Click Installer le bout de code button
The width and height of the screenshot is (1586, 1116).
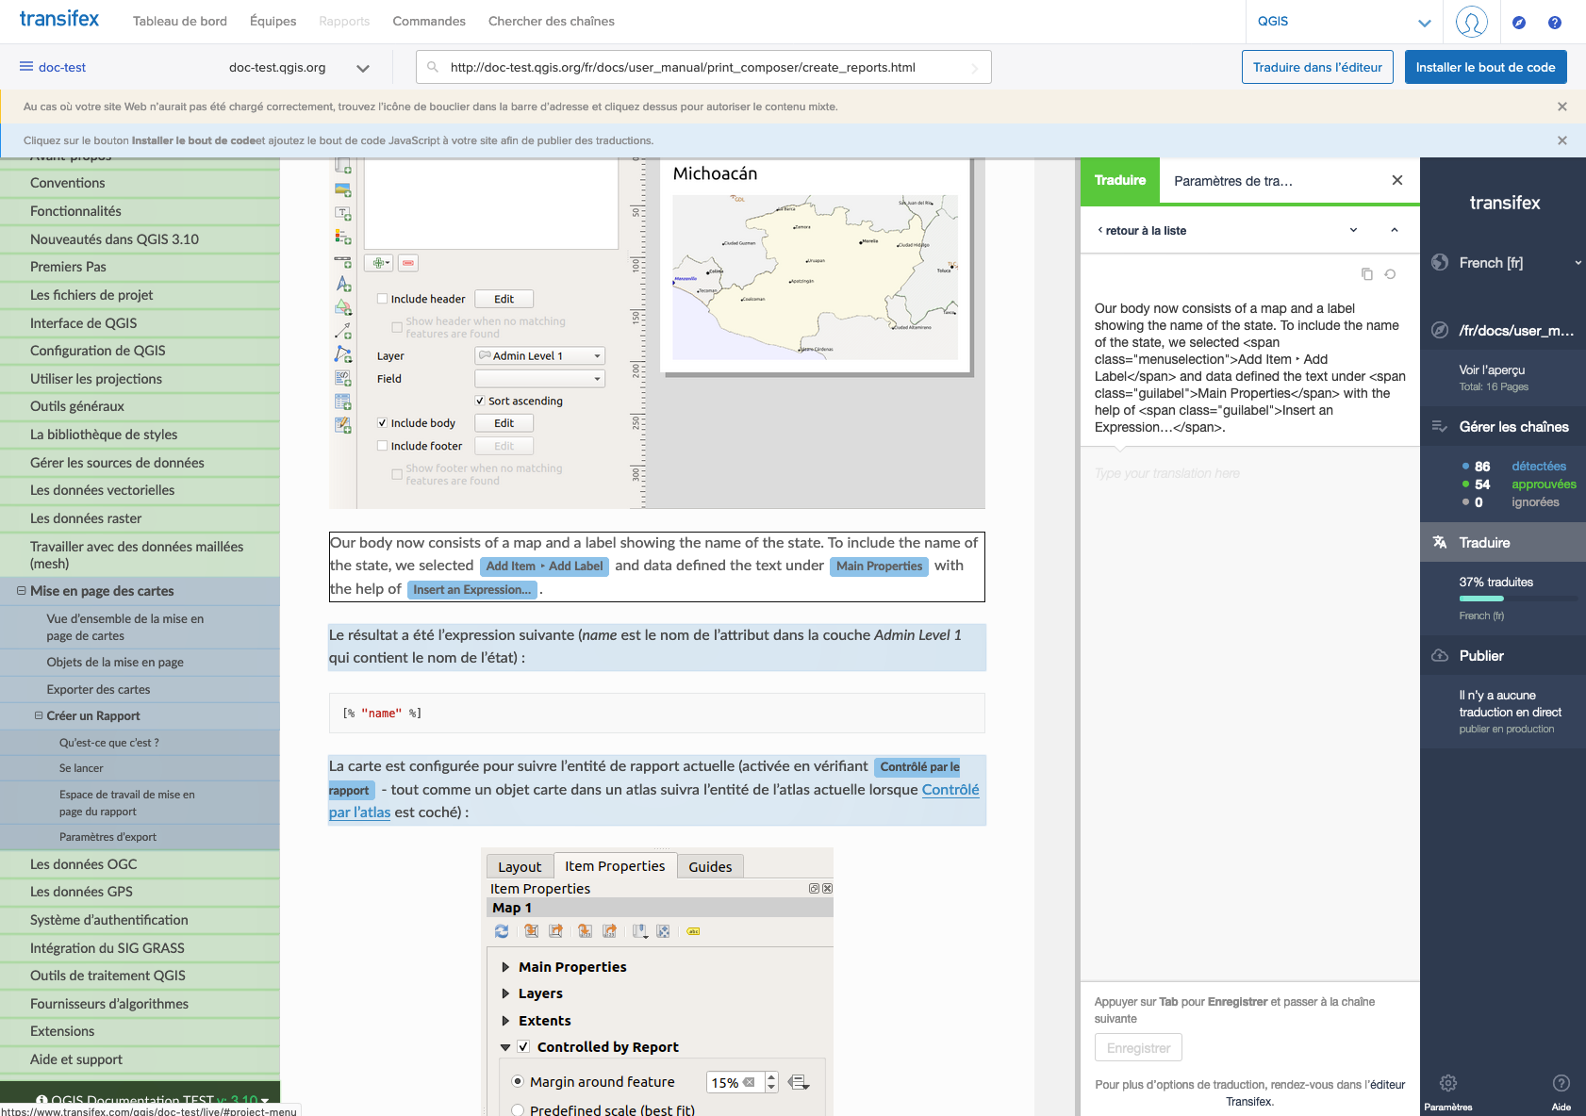1486,67
